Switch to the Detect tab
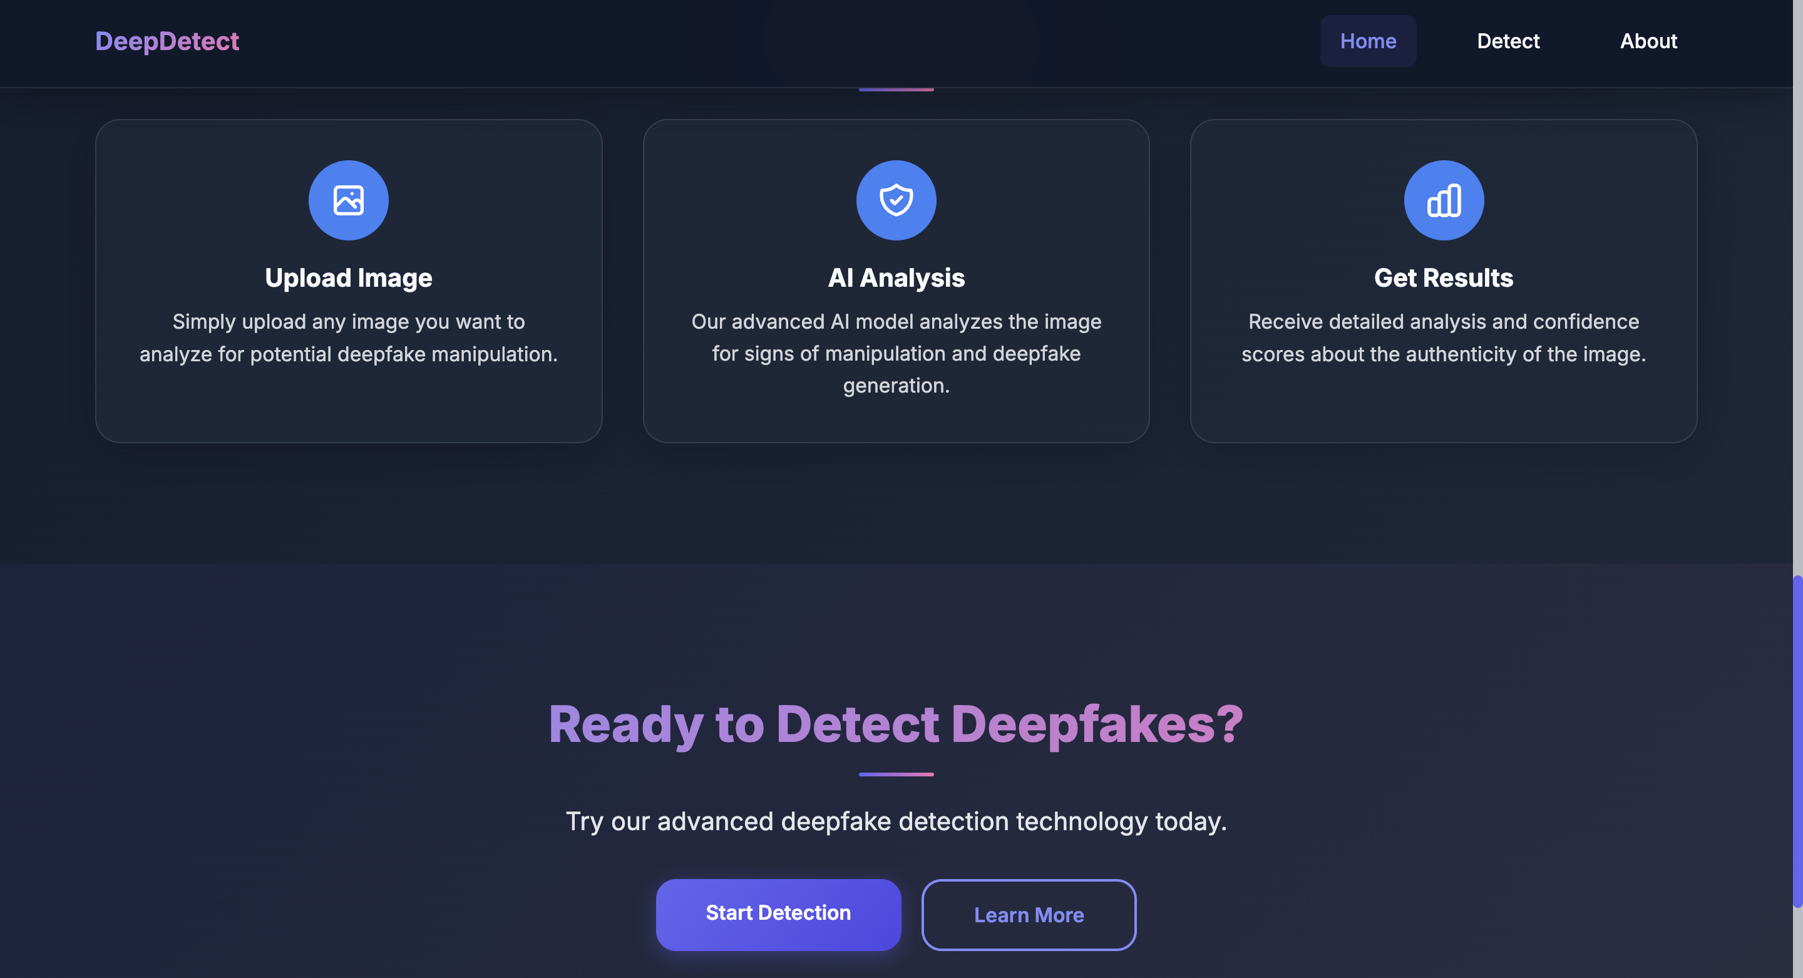Image resolution: width=1803 pixels, height=978 pixels. coord(1508,41)
